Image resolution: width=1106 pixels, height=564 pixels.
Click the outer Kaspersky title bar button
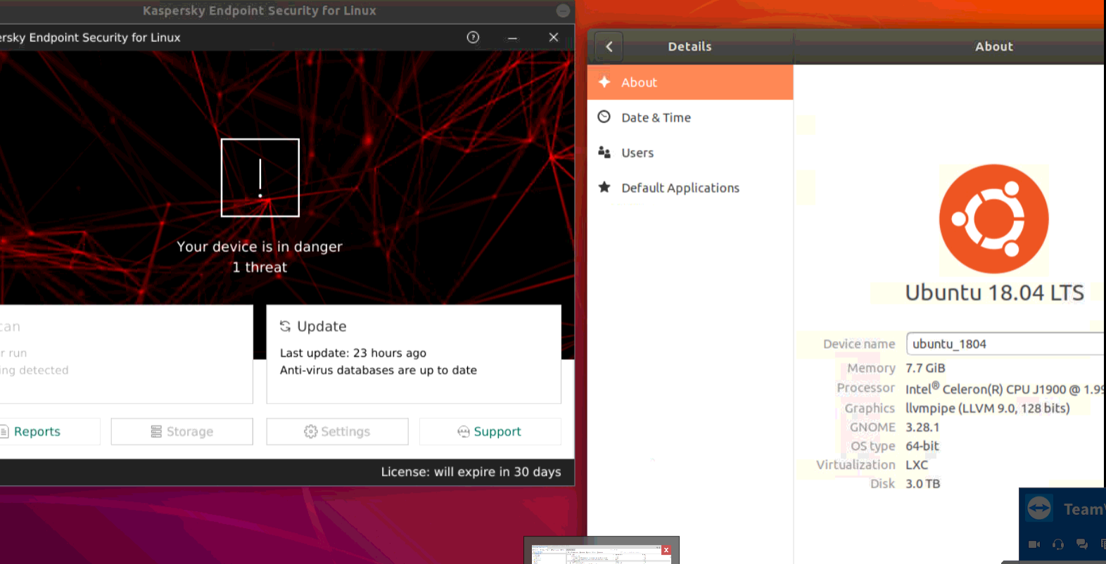click(x=563, y=11)
